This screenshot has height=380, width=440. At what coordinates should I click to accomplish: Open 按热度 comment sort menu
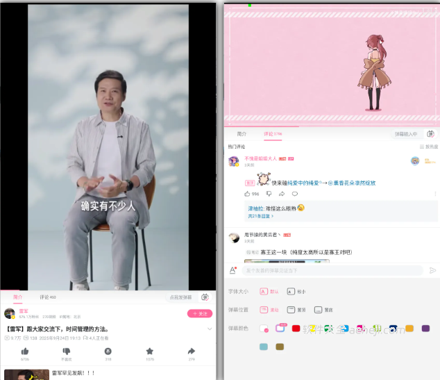pyautogui.click(x=428, y=147)
